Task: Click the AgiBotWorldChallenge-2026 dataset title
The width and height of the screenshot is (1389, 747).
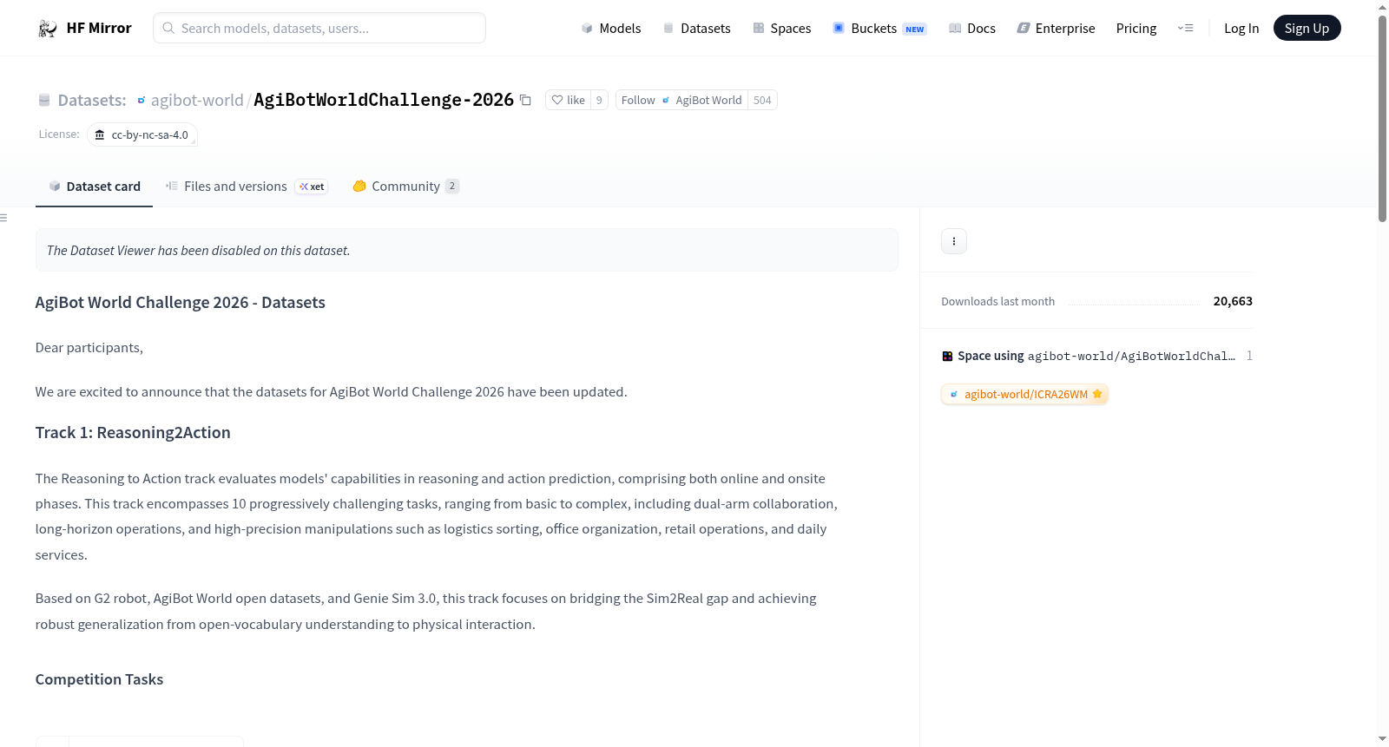Action: pos(384,100)
